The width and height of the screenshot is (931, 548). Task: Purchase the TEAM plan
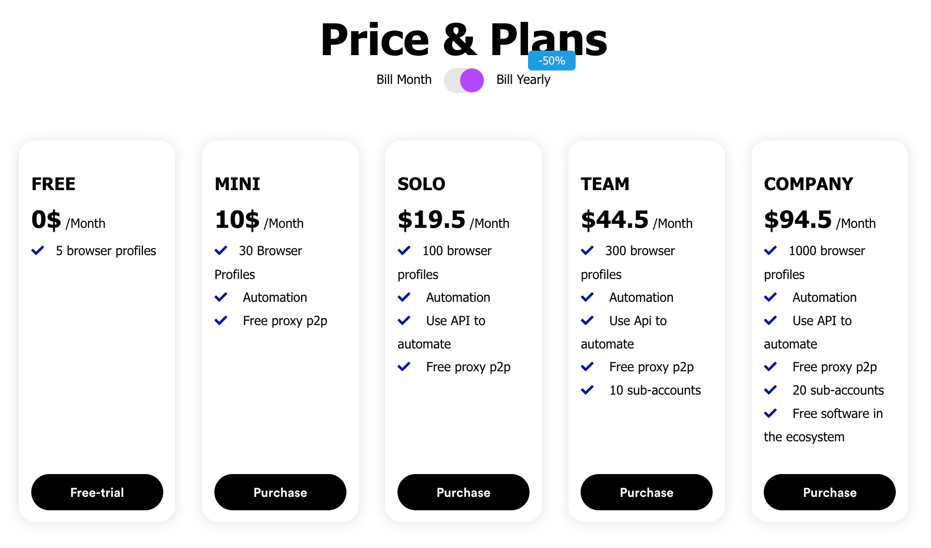click(647, 492)
